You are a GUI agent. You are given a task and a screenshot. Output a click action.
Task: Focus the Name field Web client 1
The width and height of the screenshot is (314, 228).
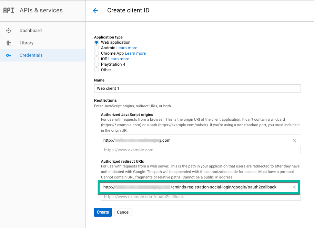pos(197,88)
